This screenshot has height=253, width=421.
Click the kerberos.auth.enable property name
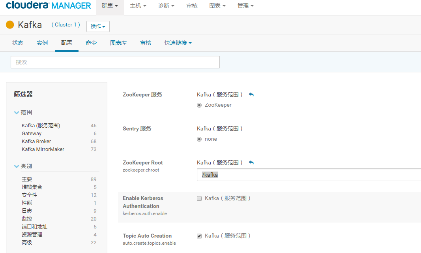pos(145,213)
